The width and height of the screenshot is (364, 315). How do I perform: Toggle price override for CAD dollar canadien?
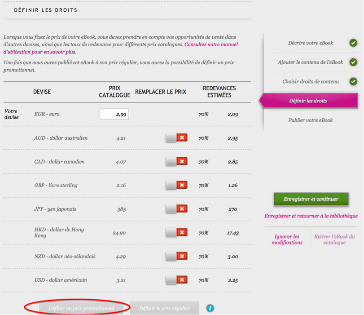coord(176,162)
